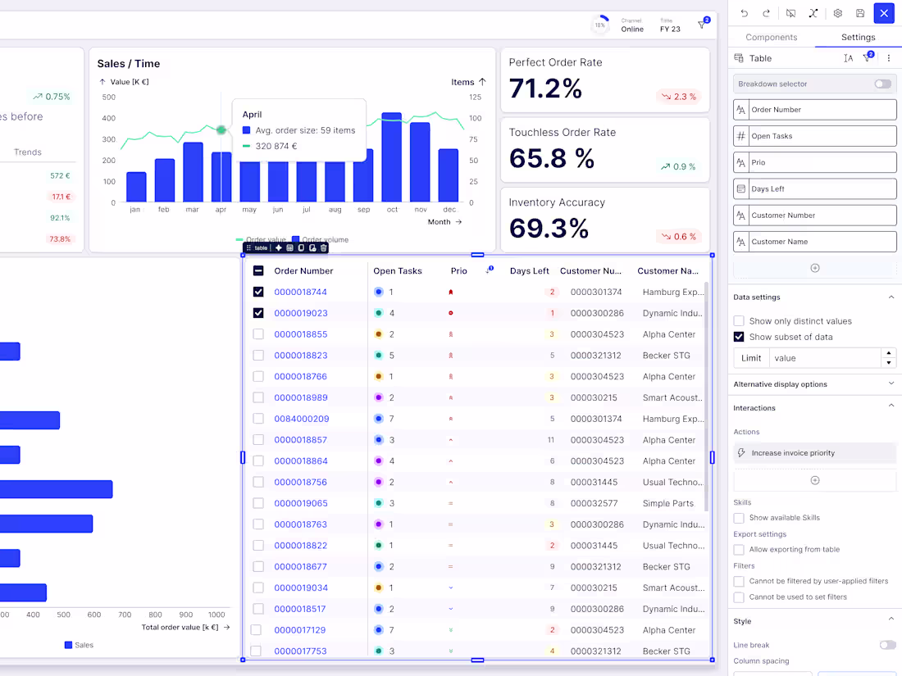Click the redo arrow icon
Viewport: 902px width, 676px height.
click(x=766, y=13)
